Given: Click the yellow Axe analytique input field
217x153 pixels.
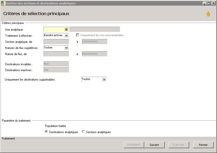Looking at the screenshot, I should 54,29.
